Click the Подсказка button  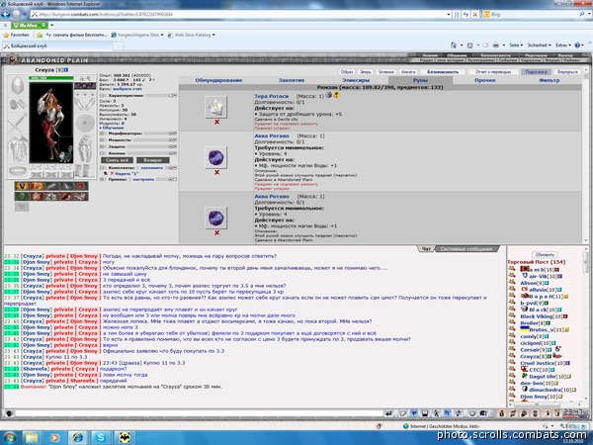[536, 71]
